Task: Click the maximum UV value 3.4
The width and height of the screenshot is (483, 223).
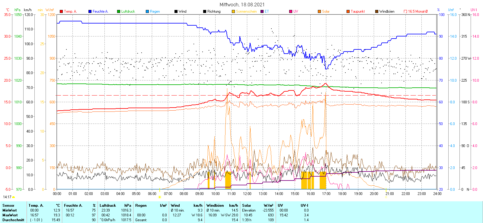Action: [306, 215]
